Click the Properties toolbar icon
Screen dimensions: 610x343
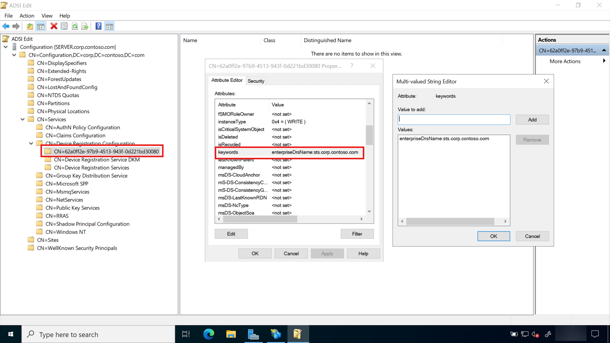(64, 26)
